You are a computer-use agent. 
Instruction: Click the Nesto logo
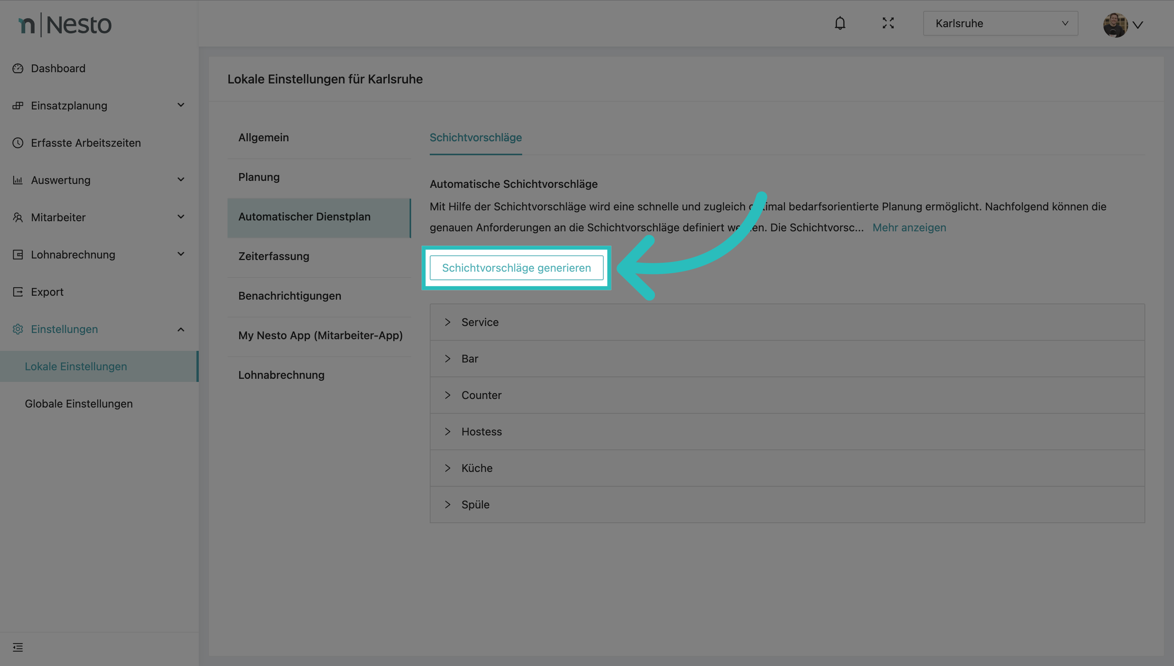click(x=65, y=25)
